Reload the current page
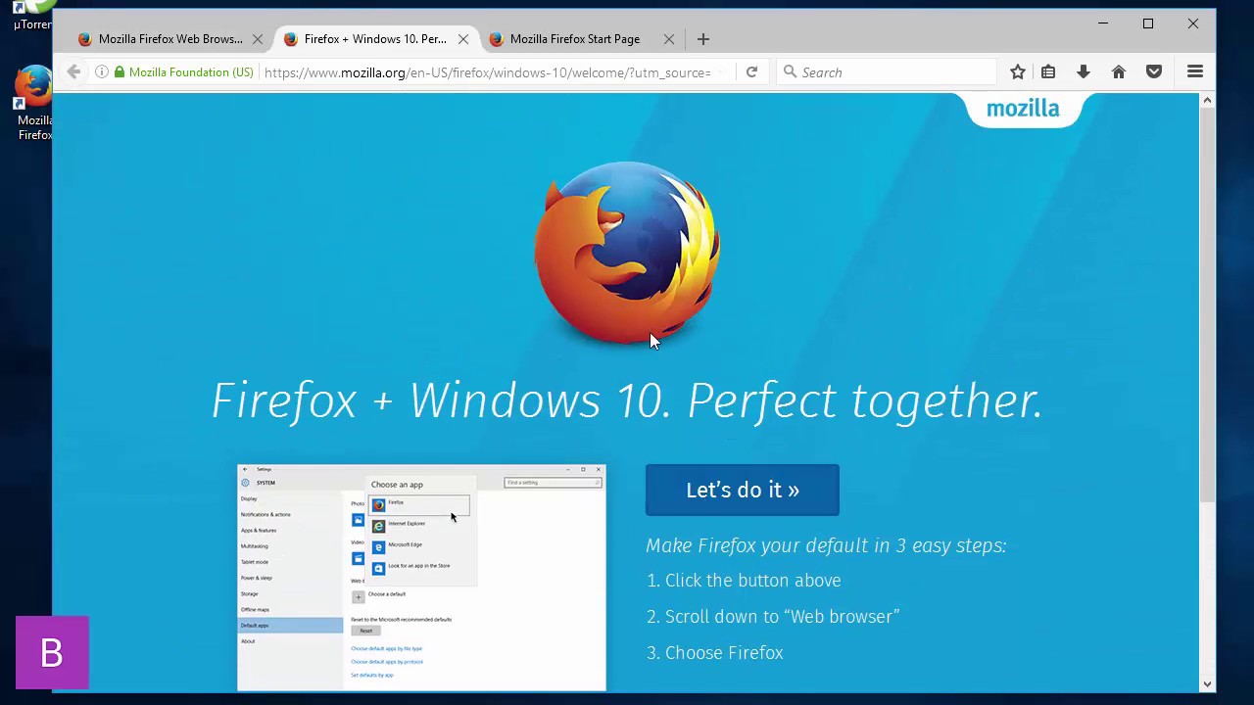Viewport: 1254px width, 705px height. point(751,72)
